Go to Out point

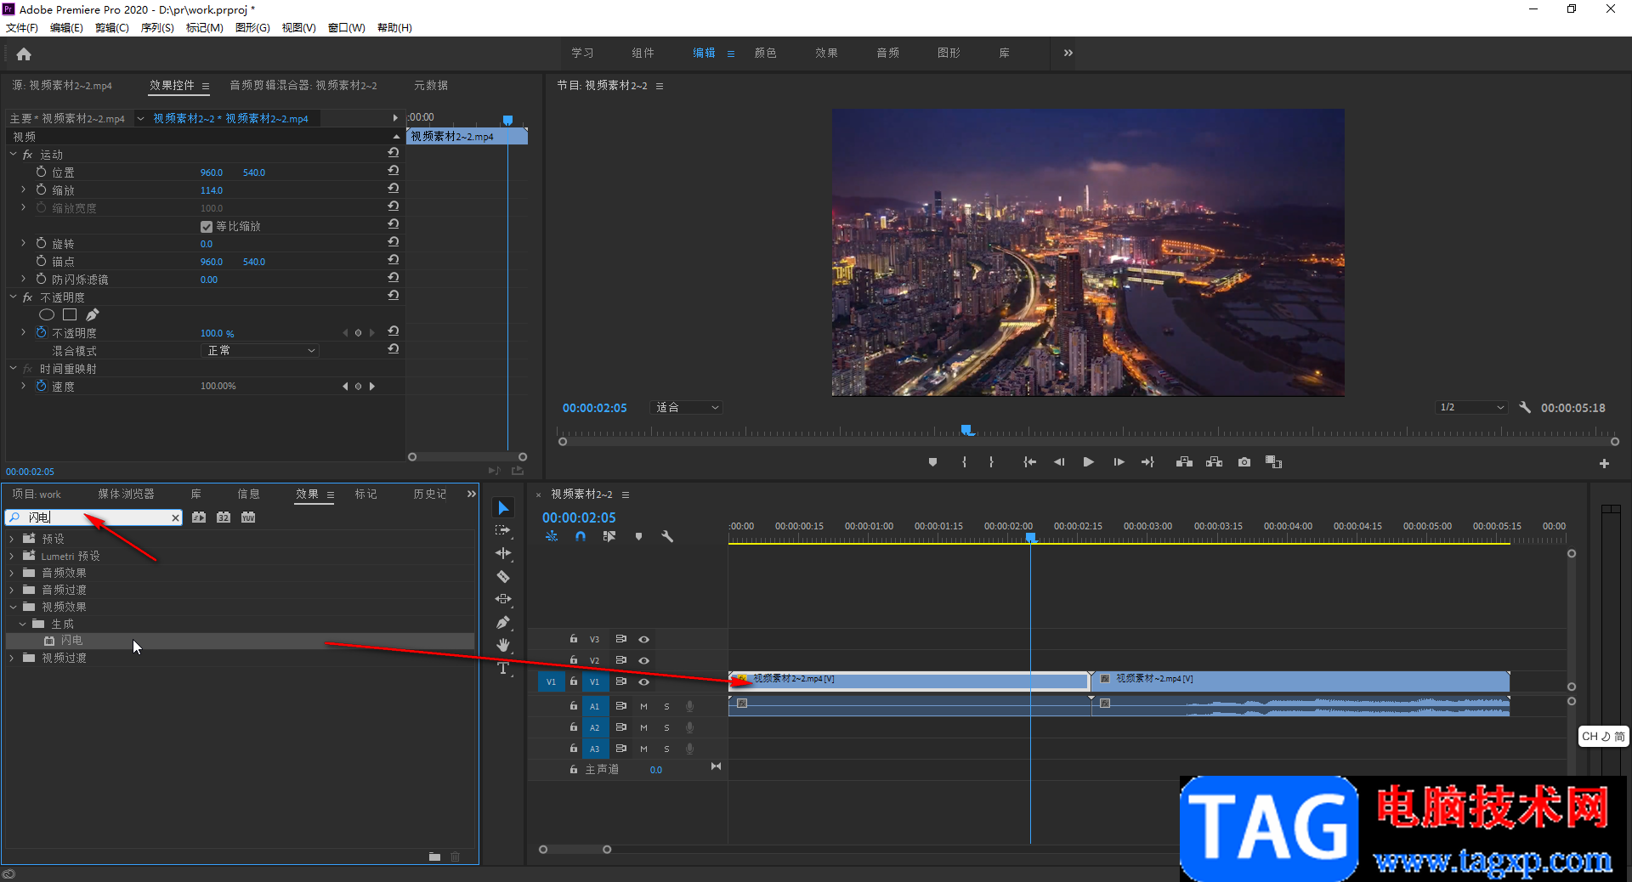(1148, 462)
